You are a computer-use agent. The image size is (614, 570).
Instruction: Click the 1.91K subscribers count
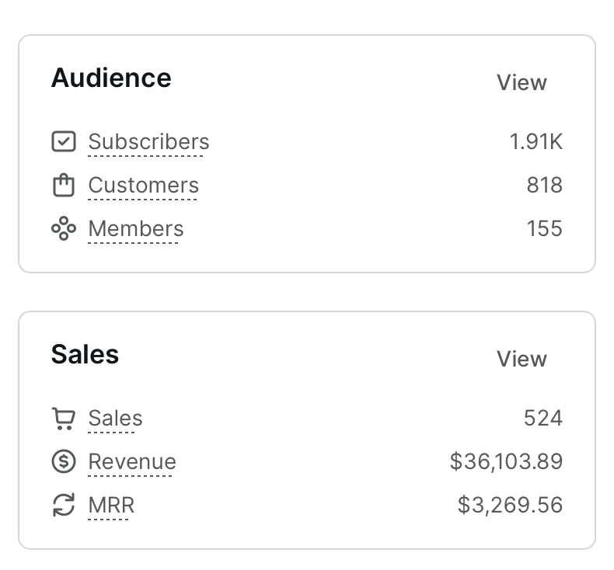tap(536, 142)
